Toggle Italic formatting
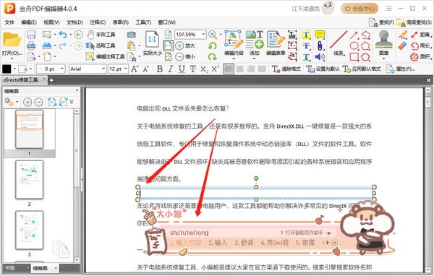 click(x=171, y=69)
